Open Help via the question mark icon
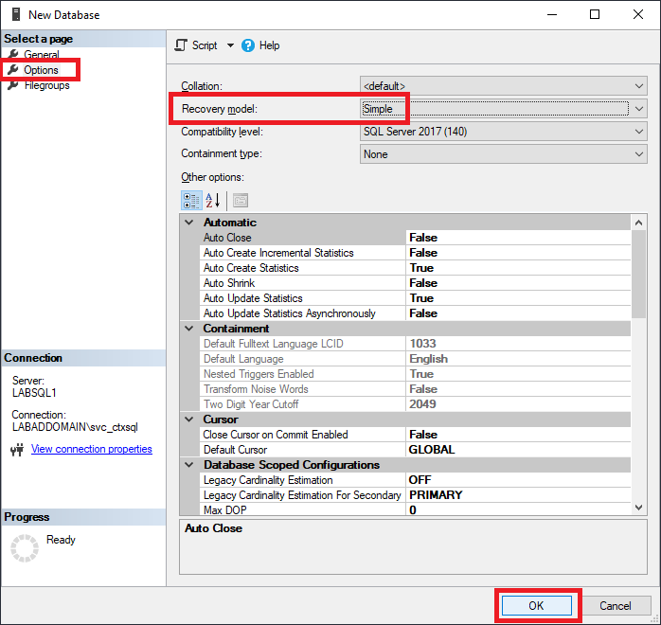 click(248, 45)
